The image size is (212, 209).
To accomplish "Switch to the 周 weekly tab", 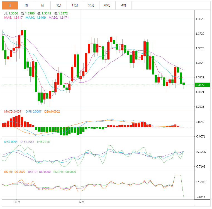I will (26, 5).
